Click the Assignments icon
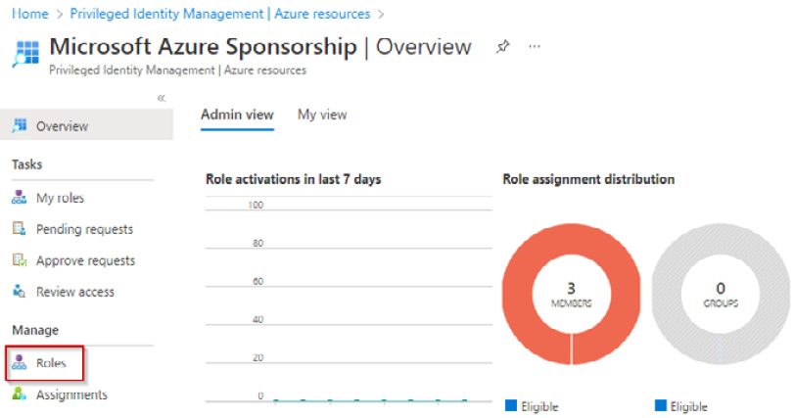Screen dimensions: 795x418 pos(19,394)
